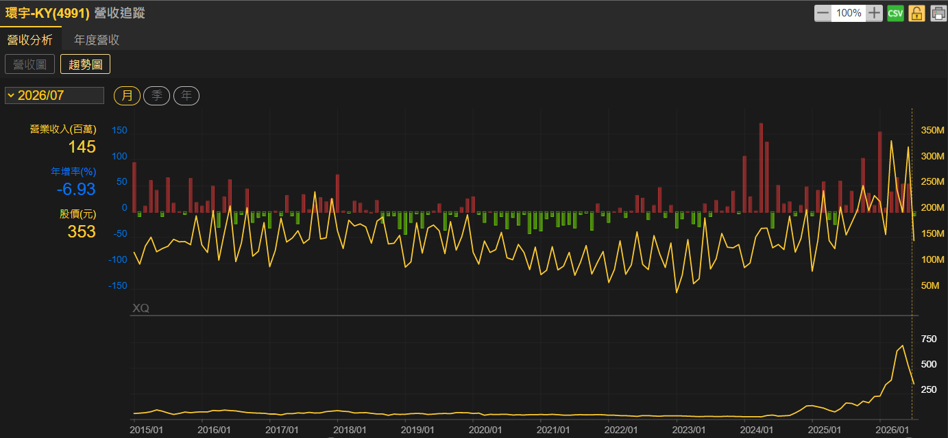Select the 月 monthly period toggle
This screenshot has width=948, height=438.
coord(127,96)
